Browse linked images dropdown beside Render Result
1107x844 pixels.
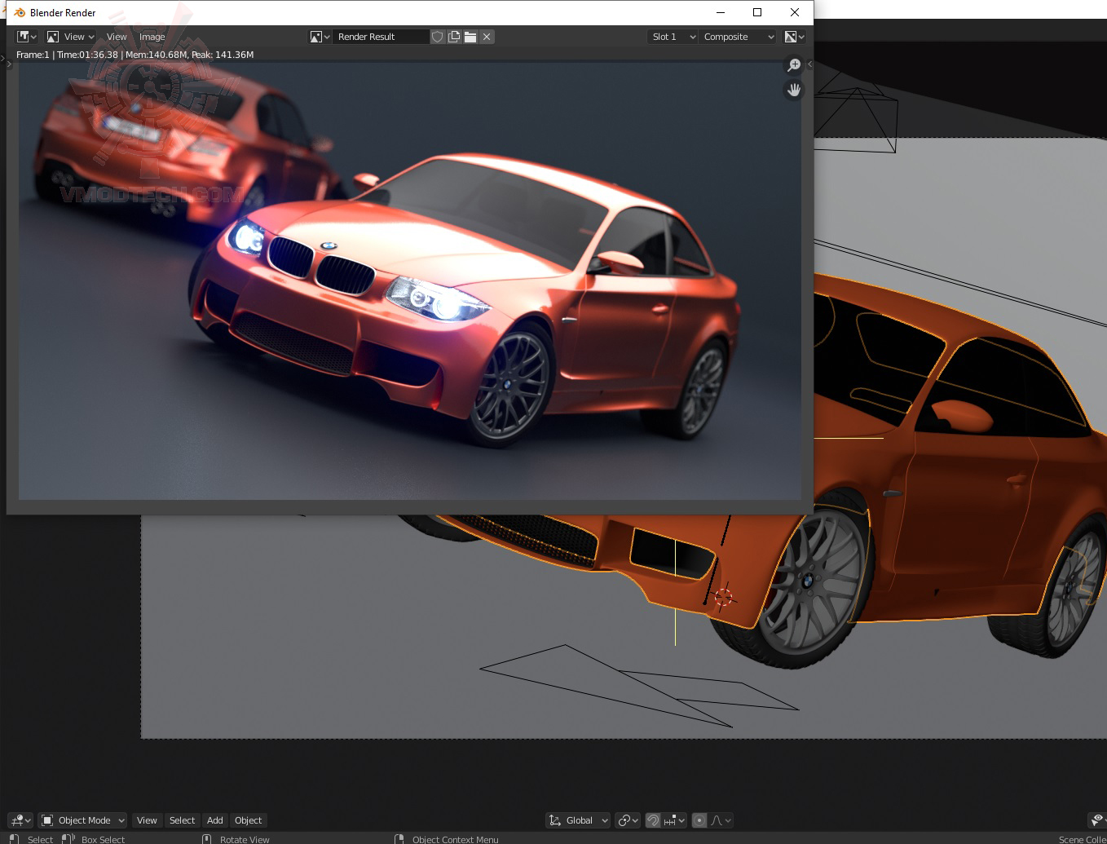click(x=320, y=37)
